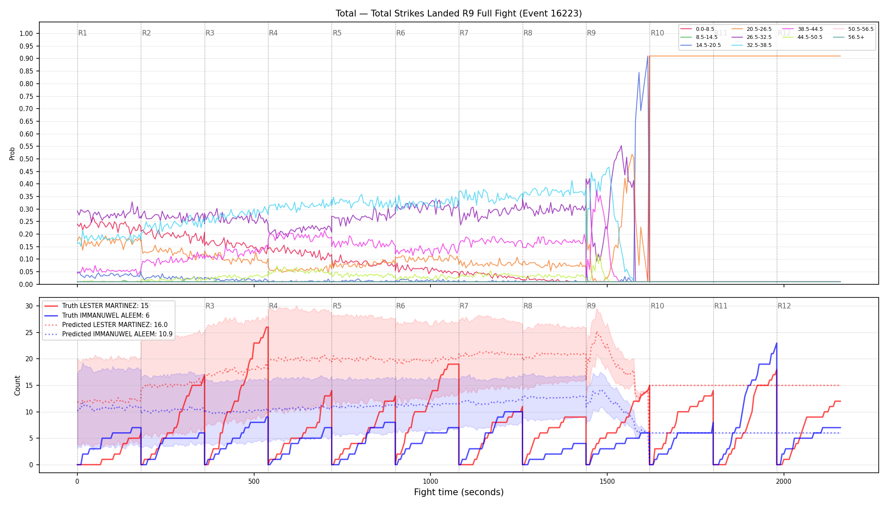Screen dimensions: 888x507
Task: Click the R12 round marker in the bottom plot
Action: (784, 306)
